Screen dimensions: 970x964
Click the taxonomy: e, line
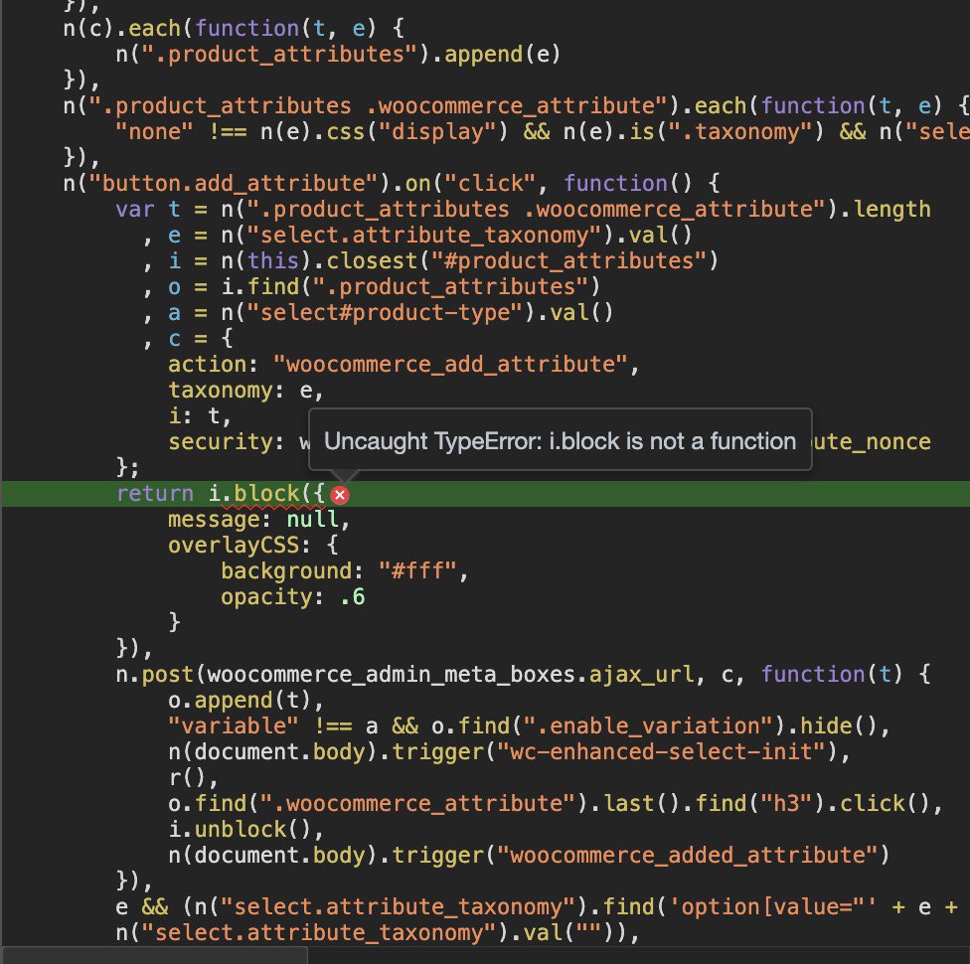click(246, 391)
